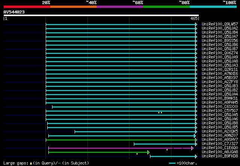
Task: Click the 465 query end position label
Action: click(x=194, y=18)
